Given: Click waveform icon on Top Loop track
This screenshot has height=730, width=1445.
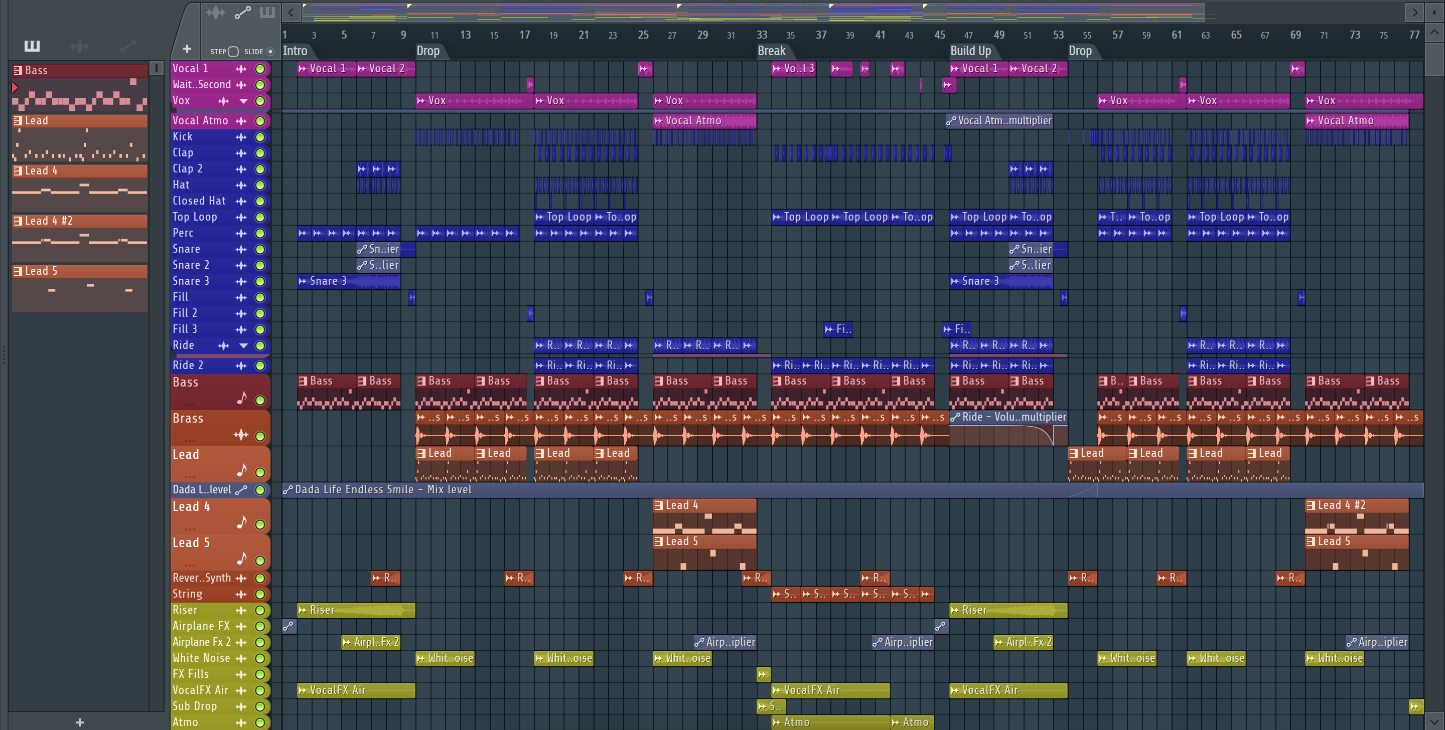Looking at the screenshot, I should [241, 218].
